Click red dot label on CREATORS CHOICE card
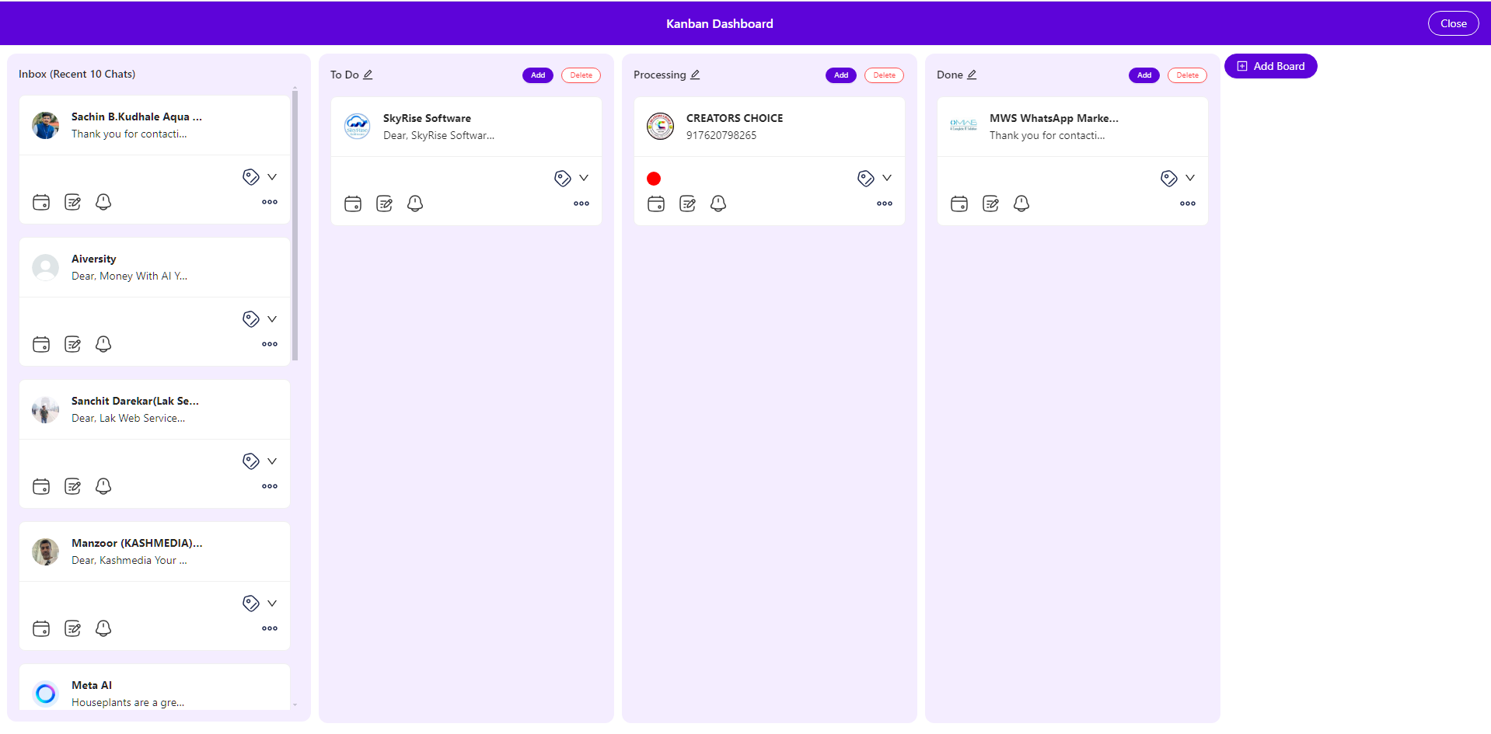 654,179
